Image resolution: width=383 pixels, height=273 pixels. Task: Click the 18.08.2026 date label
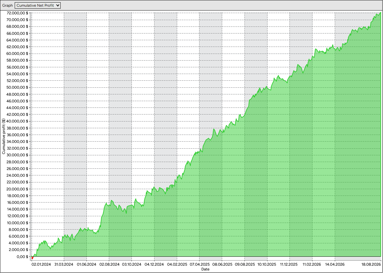[x=372, y=264]
